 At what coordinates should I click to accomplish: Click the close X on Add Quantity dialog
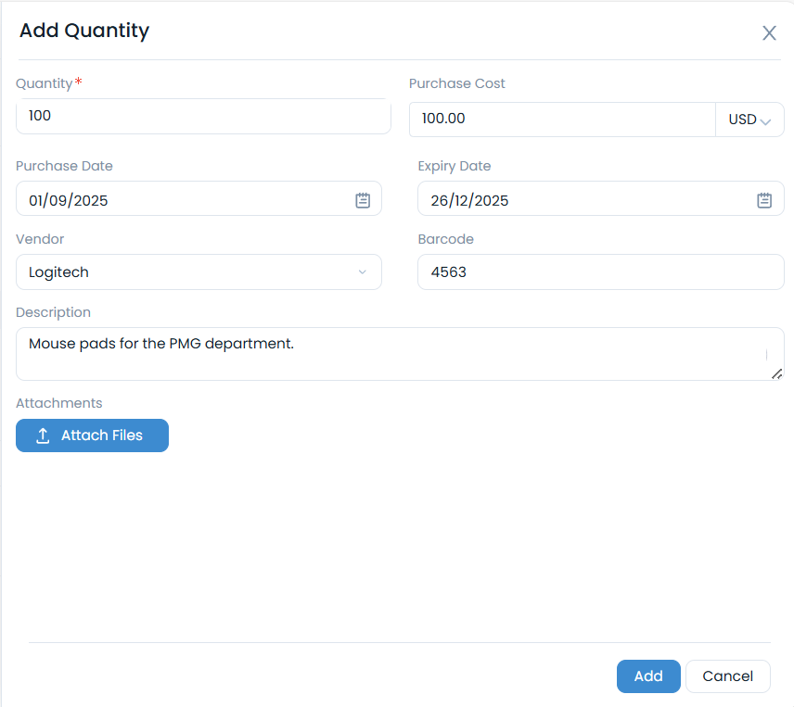(x=769, y=32)
